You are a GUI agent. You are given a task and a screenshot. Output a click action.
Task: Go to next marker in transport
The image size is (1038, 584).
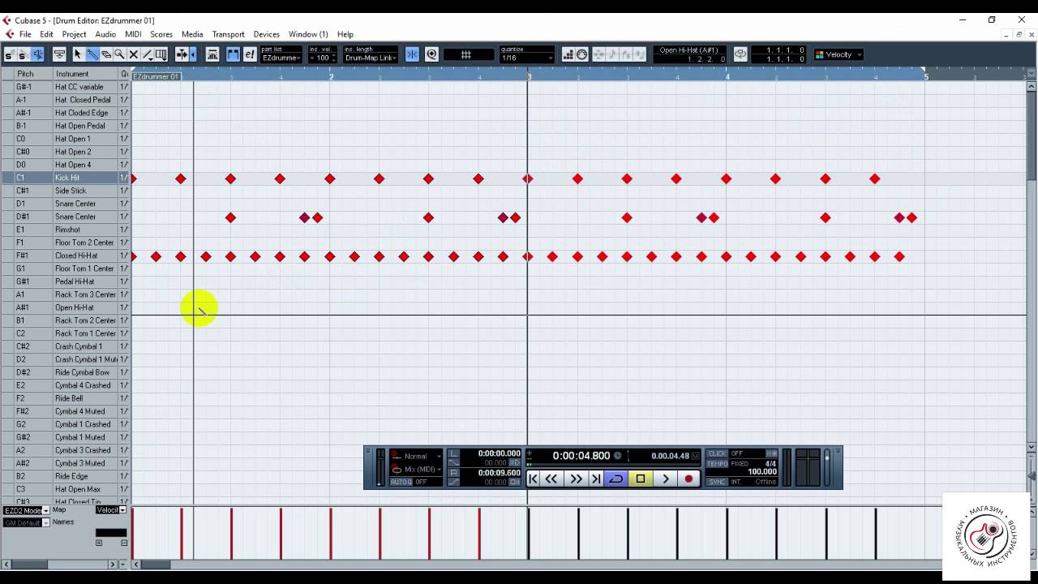[596, 479]
